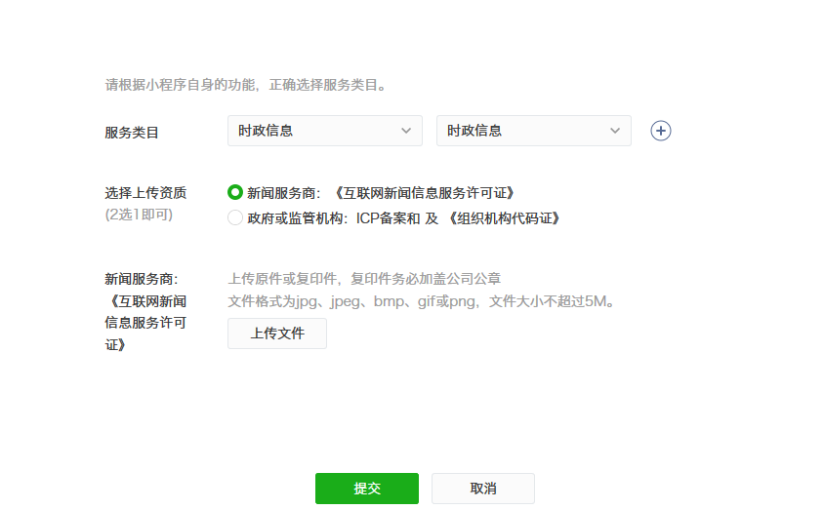Image resolution: width=824 pixels, height=510 pixels.
Task: Click the (2选1即可) hint text
Action: 139,215
